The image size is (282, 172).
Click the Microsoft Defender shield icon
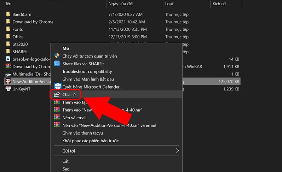pos(58,86)
